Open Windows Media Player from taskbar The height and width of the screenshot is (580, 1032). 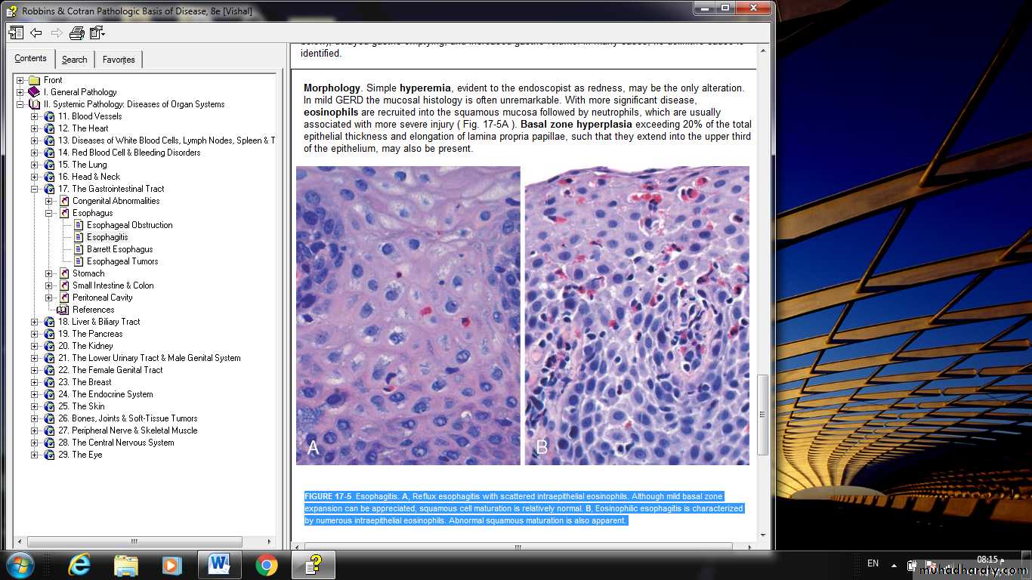172,564
